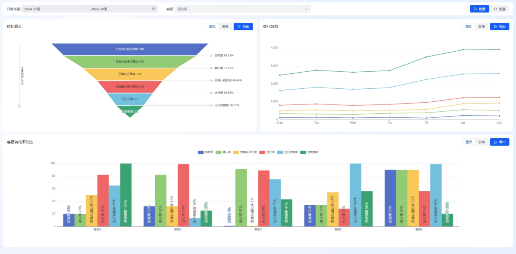Viewport: 516px width, 254px height.
Task: Click the 已发确认函订单数 red funnel segment
Action: click(x=130, y=87)
